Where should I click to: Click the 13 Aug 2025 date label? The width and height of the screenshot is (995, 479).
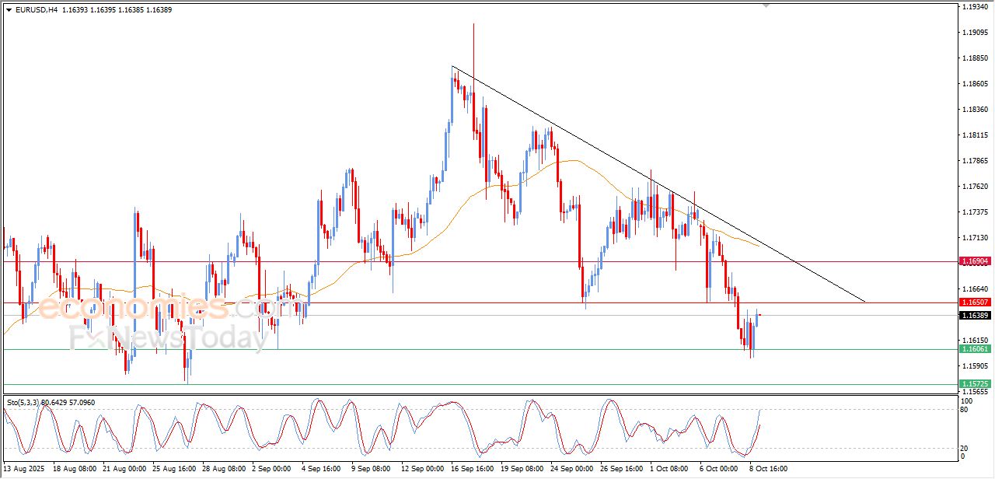25,469
